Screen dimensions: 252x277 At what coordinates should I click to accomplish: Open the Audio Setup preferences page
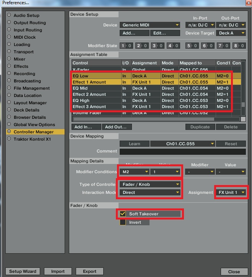point(26,15)
